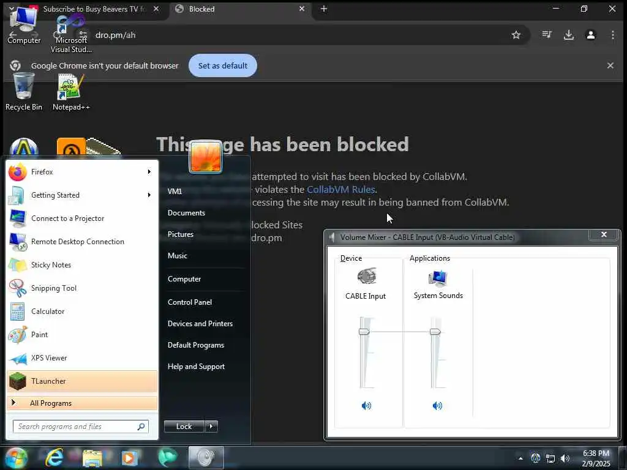Open Computer from Start menu list
Screen dimensions: 627x470
coord(184,279)
